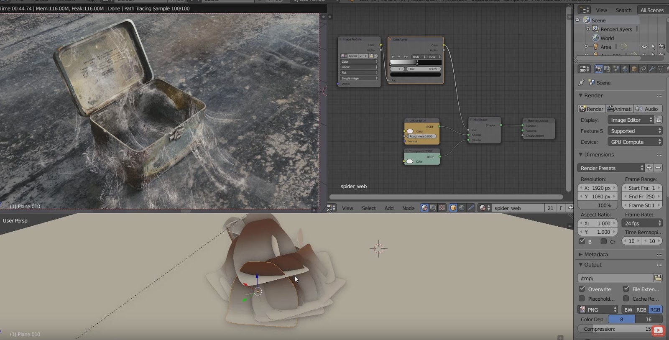669x340 pixels.
Task: Open the properties editor type selector
Action: pos(584,69)
